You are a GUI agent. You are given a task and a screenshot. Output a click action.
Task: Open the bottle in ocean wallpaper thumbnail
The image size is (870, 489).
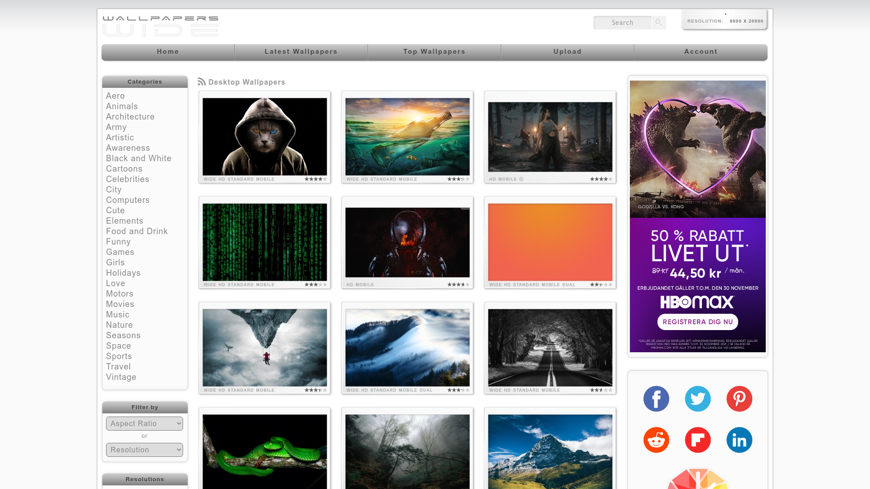coord(407,137)
